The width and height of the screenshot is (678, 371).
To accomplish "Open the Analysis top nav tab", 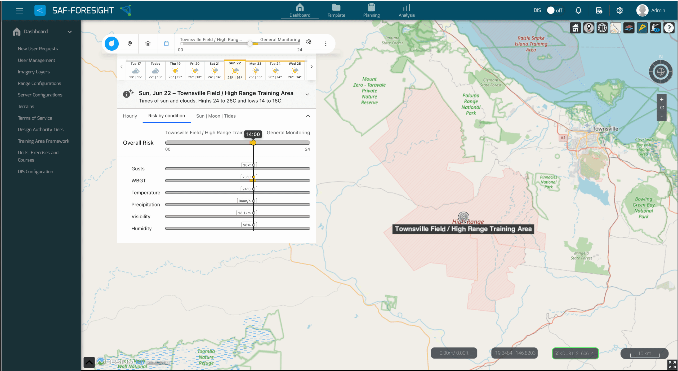I will [407, 10].
